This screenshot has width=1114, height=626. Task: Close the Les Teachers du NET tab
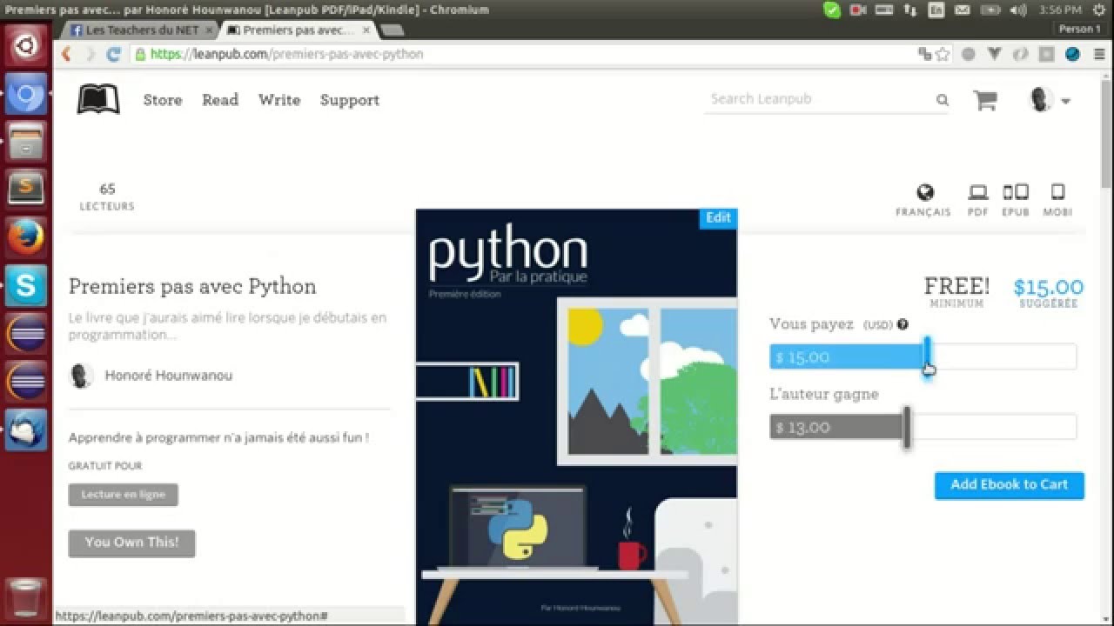(209, 30)
